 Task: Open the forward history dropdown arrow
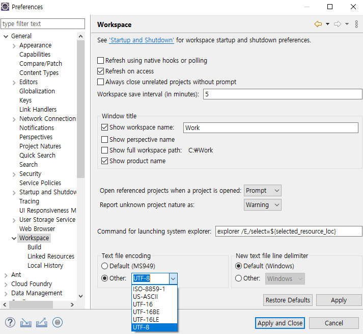(347, 24)
